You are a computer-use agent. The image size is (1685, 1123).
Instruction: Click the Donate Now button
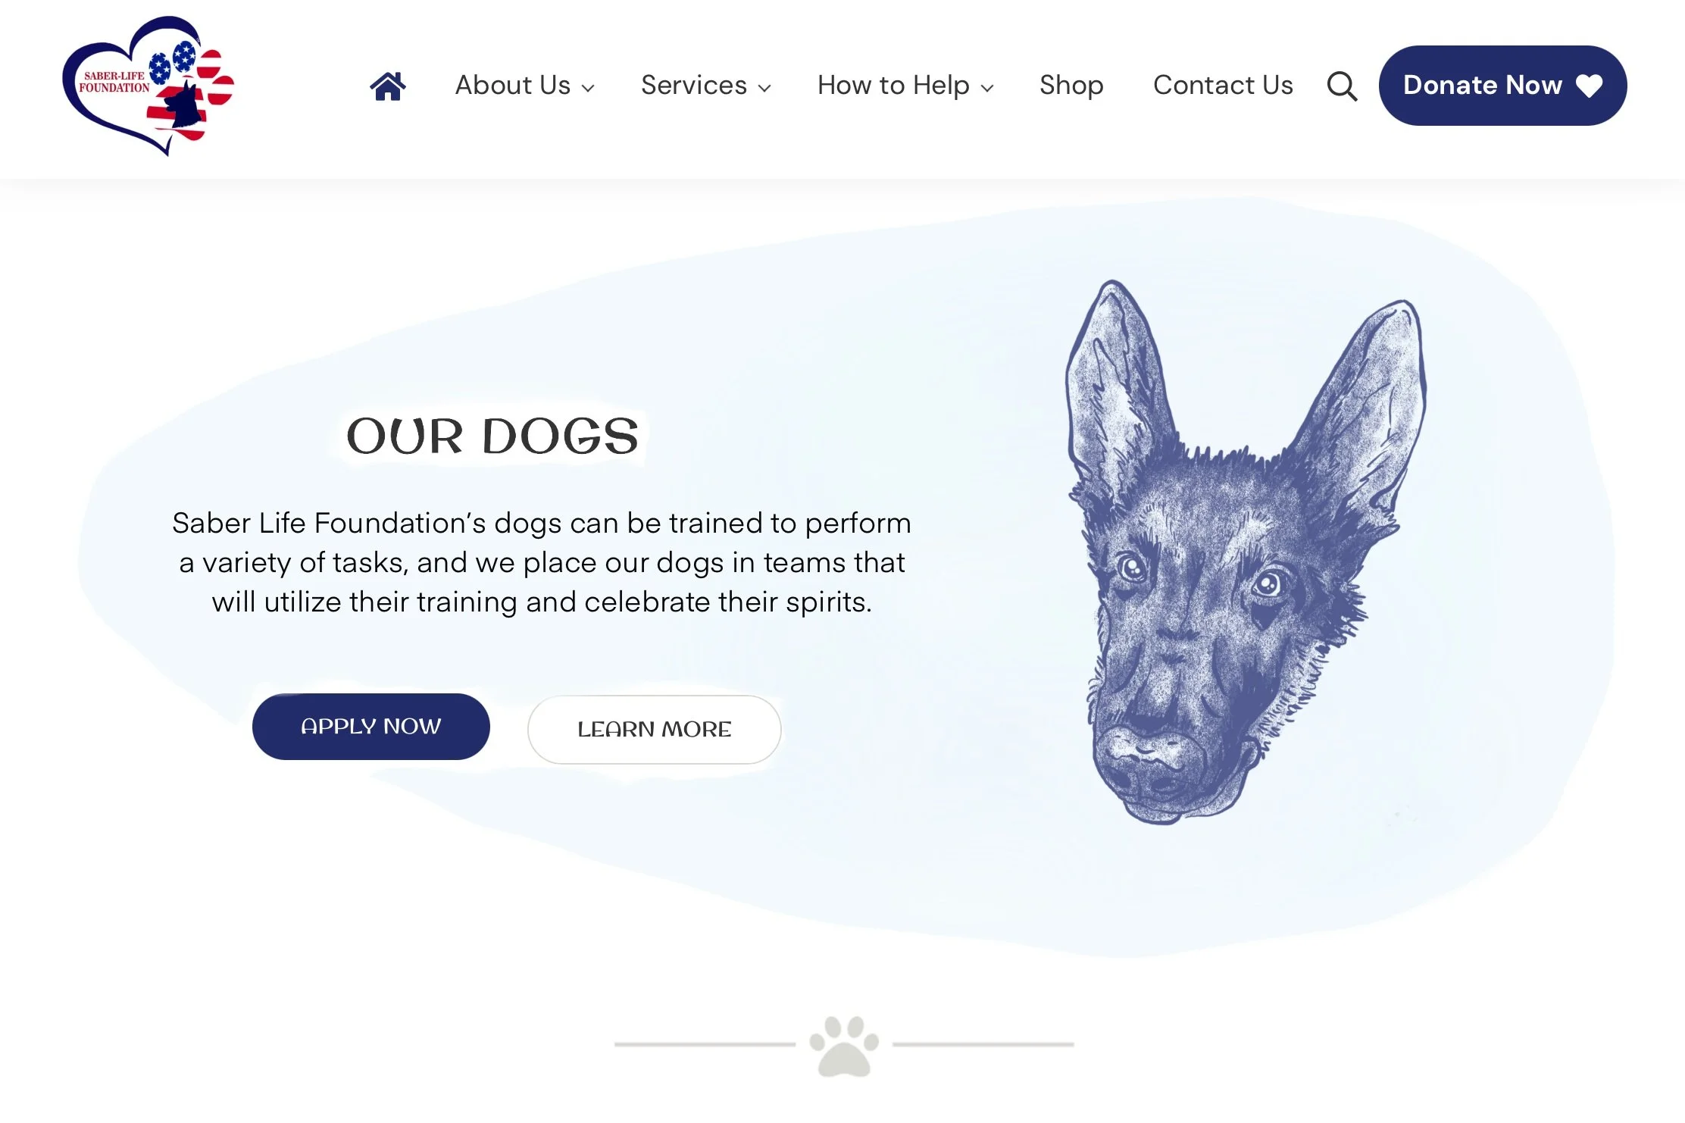[1502, 86]
